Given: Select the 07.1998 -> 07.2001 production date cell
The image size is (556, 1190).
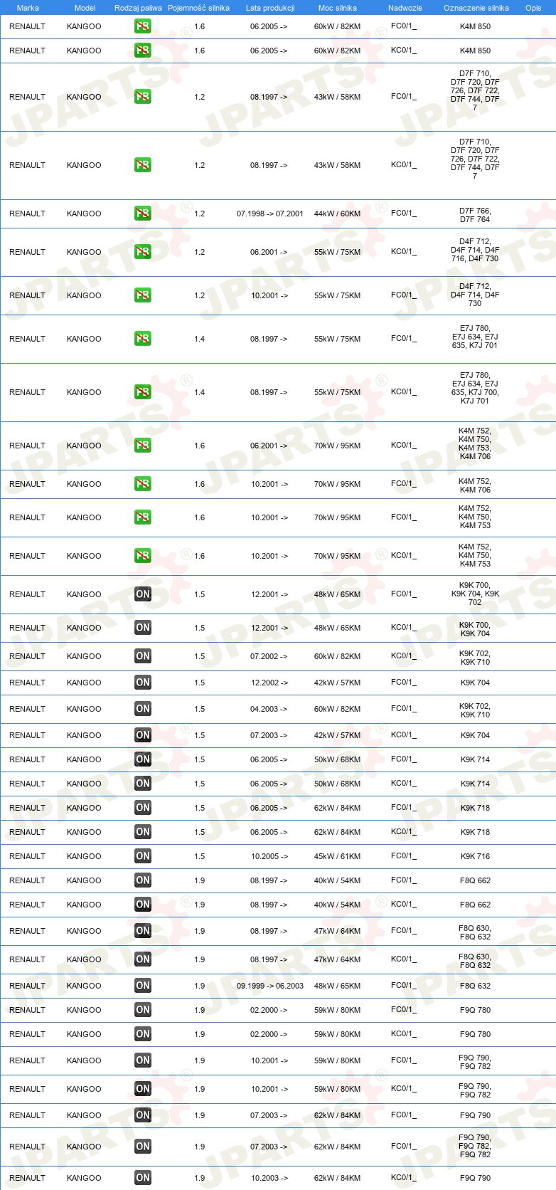Looking at the screenshot, I should pos(270,214).
